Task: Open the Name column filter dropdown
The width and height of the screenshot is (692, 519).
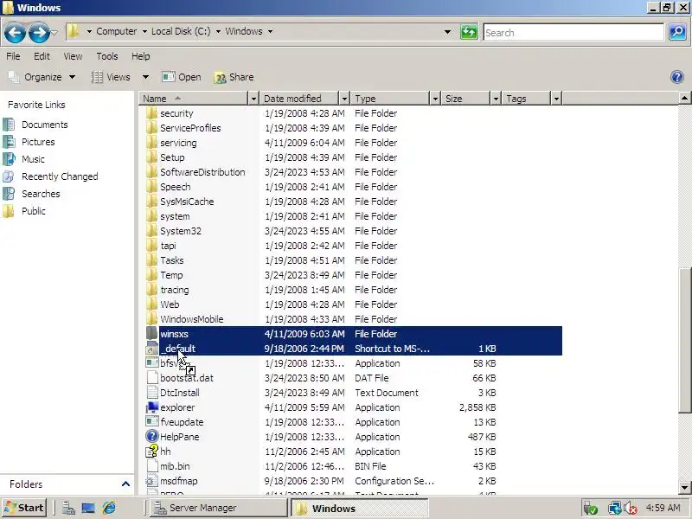Action: click(253, 99)
